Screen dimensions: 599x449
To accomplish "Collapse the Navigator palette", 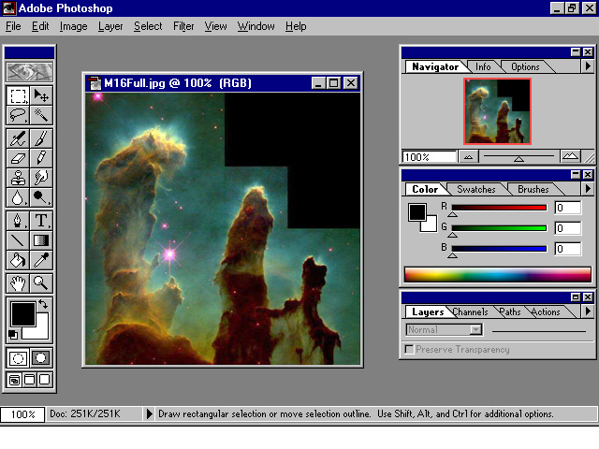I will [x=576, y=52].
